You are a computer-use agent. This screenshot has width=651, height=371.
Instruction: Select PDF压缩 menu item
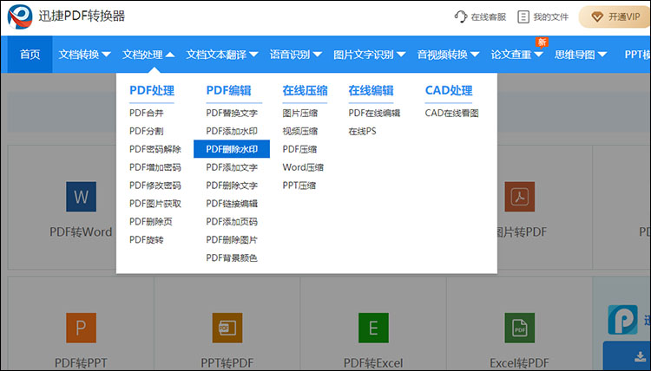(299, 149)
